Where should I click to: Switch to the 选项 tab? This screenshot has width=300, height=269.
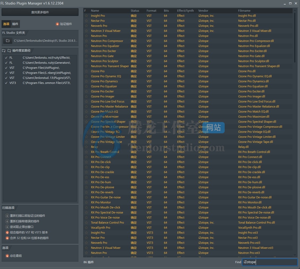(6, 24)
